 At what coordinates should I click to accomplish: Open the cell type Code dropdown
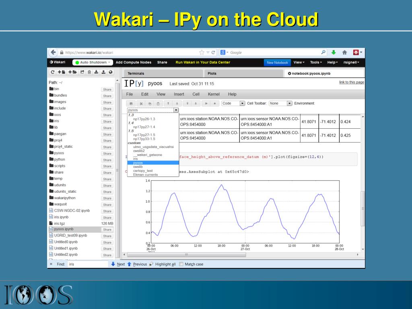(233, 103)
